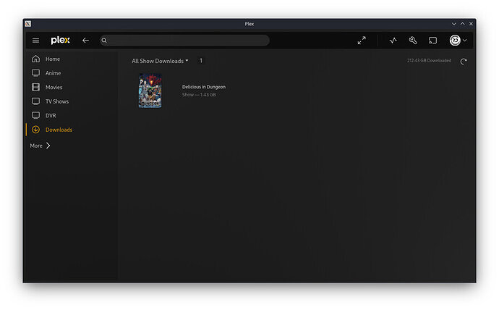Open the All Show Downloads dropdown

click(x=160, y=61)
